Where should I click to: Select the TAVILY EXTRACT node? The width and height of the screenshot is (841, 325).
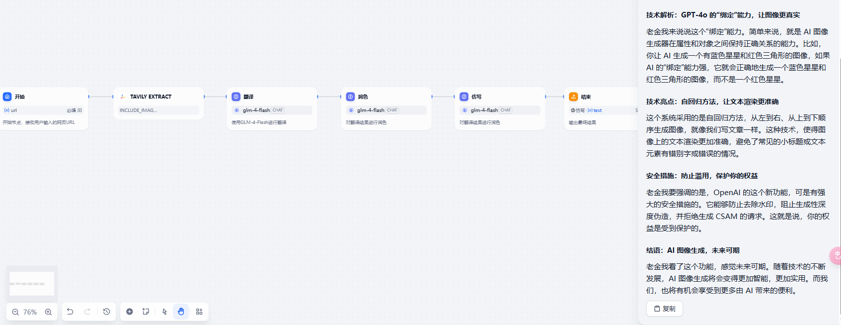[x=158, y=104]
